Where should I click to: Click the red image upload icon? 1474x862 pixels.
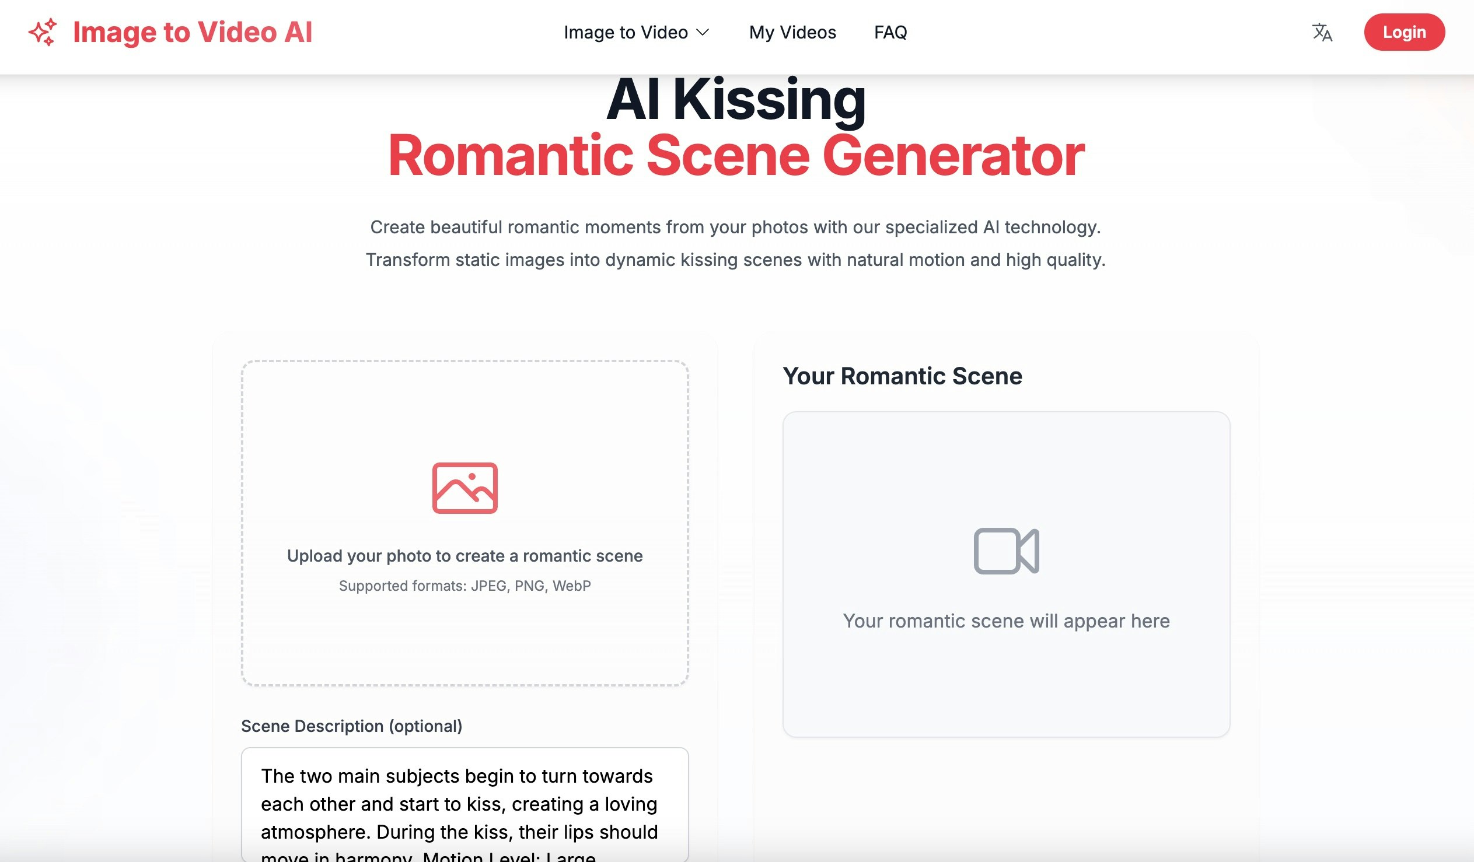(x=464, y=488)
